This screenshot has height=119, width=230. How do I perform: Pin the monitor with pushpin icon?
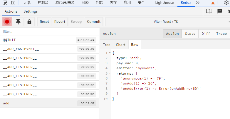click(x=18, y=22)
